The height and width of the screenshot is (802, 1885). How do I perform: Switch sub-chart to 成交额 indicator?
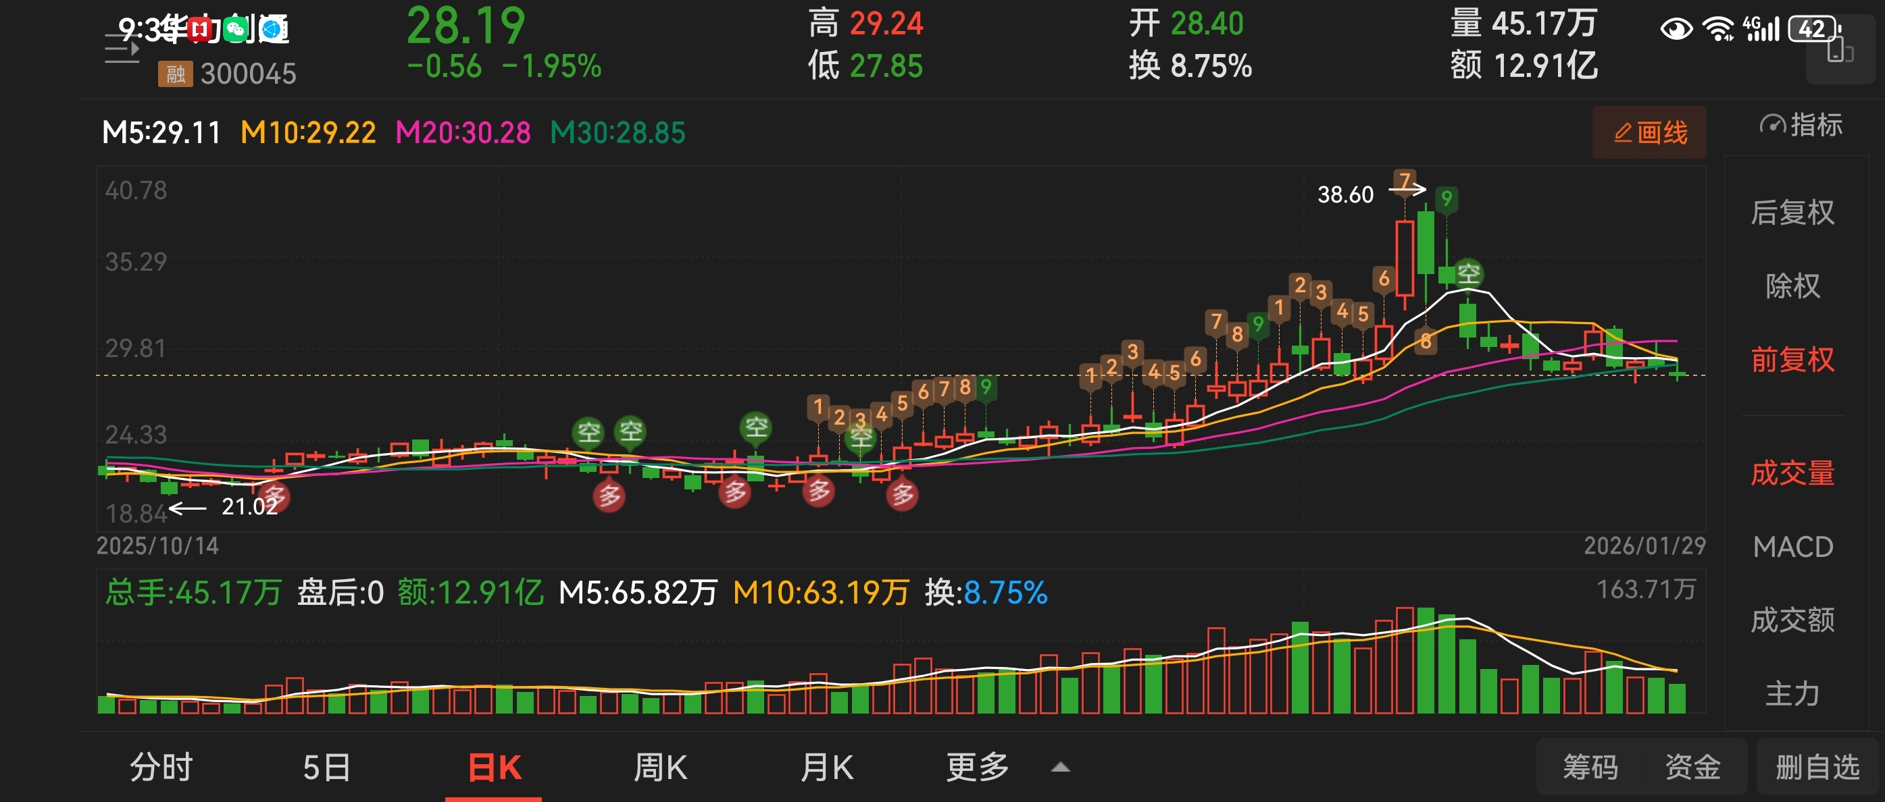tap(1792, 620)
